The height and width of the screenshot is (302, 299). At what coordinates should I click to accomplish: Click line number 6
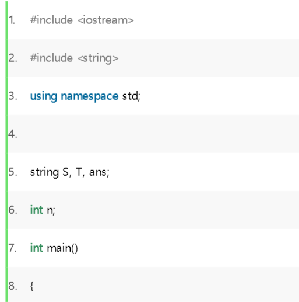(x=13, y=210)
